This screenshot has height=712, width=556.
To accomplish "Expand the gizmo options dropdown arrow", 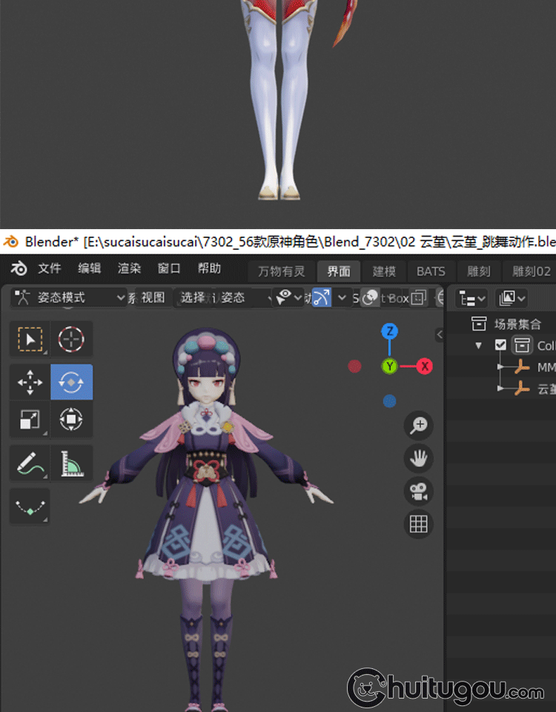I will click(342, 298).
